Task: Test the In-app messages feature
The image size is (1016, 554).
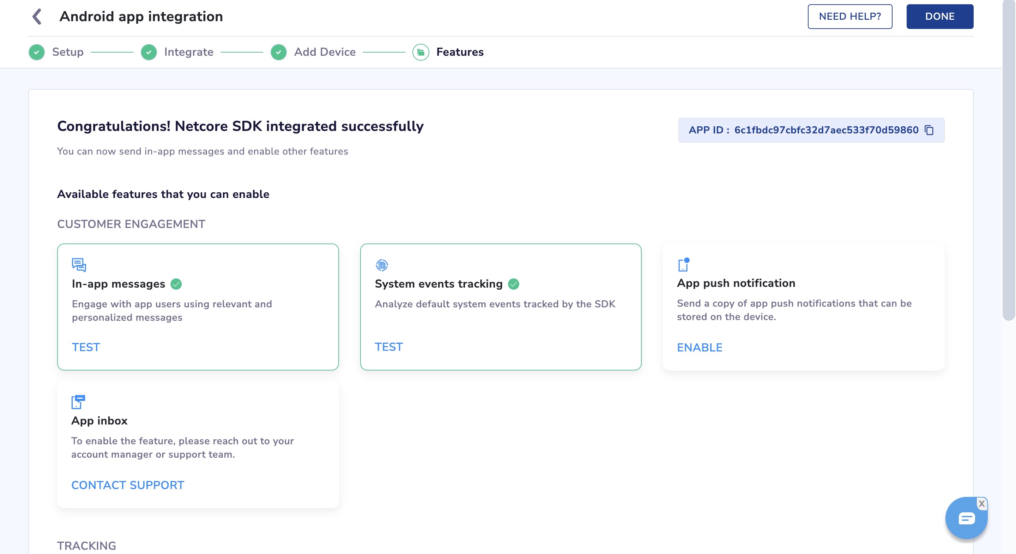Action: pos(86,347)
